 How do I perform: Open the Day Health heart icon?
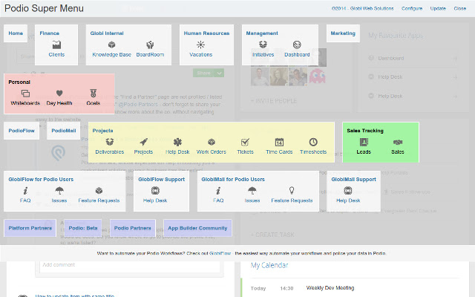click(59, 94)
